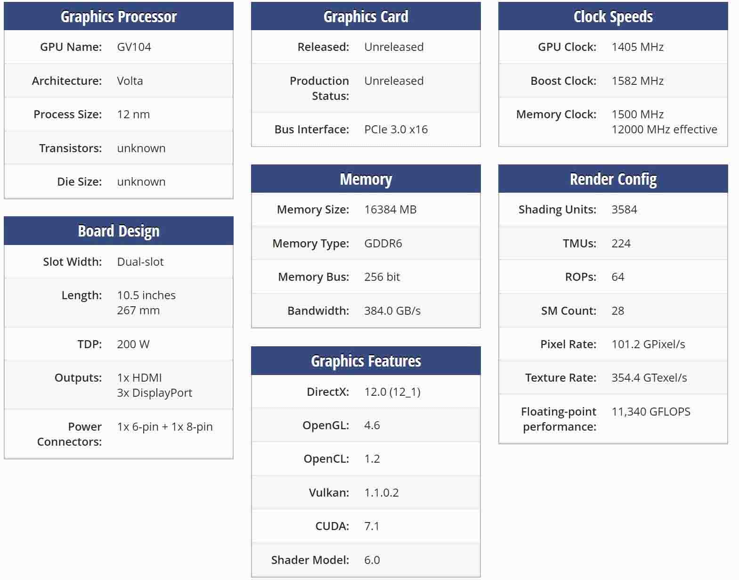The image size is (739, 580).
Task: Click the Board Design section header
Action: 119,231
